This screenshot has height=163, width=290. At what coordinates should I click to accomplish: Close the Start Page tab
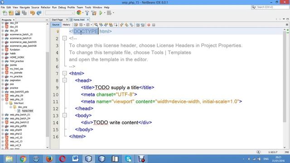click(67, 19)
